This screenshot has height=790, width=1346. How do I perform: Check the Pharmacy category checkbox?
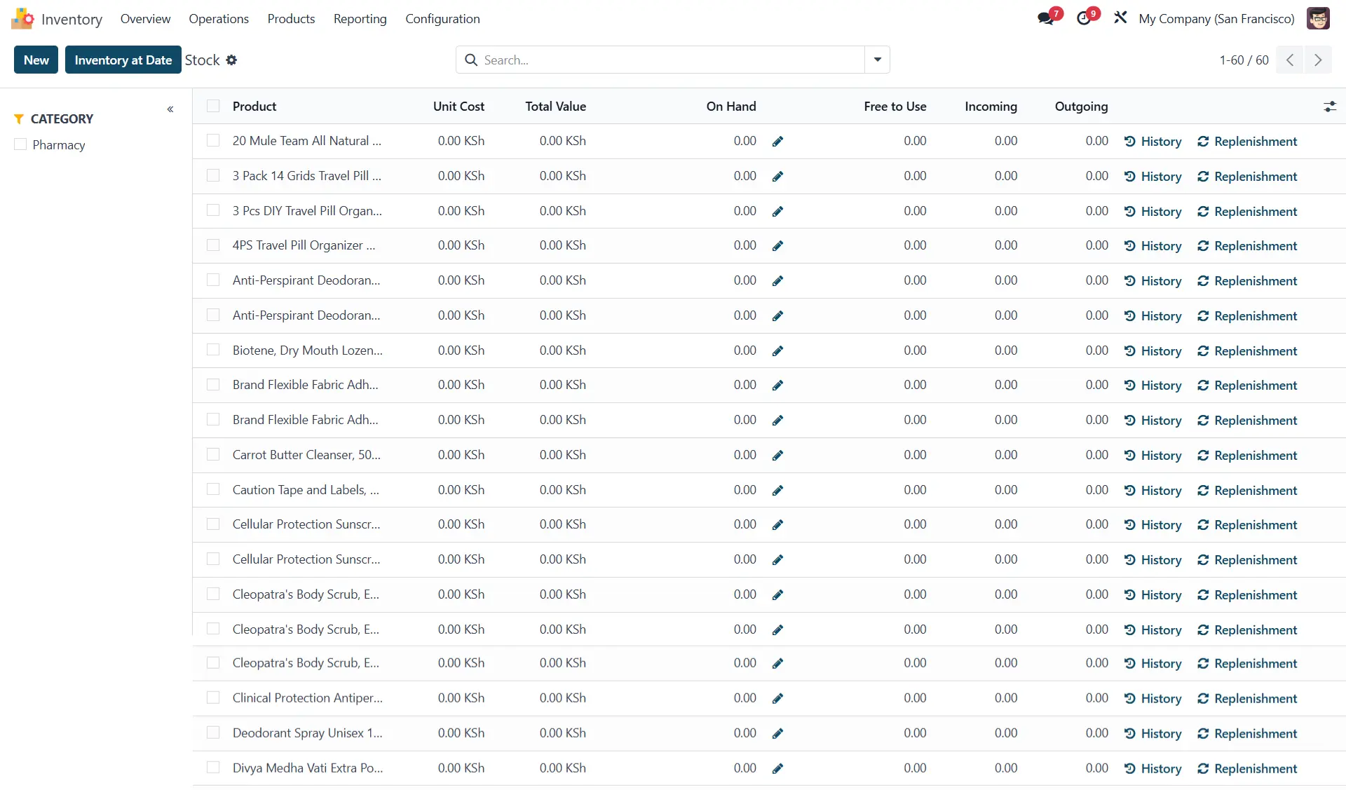(x=20, y=145)
